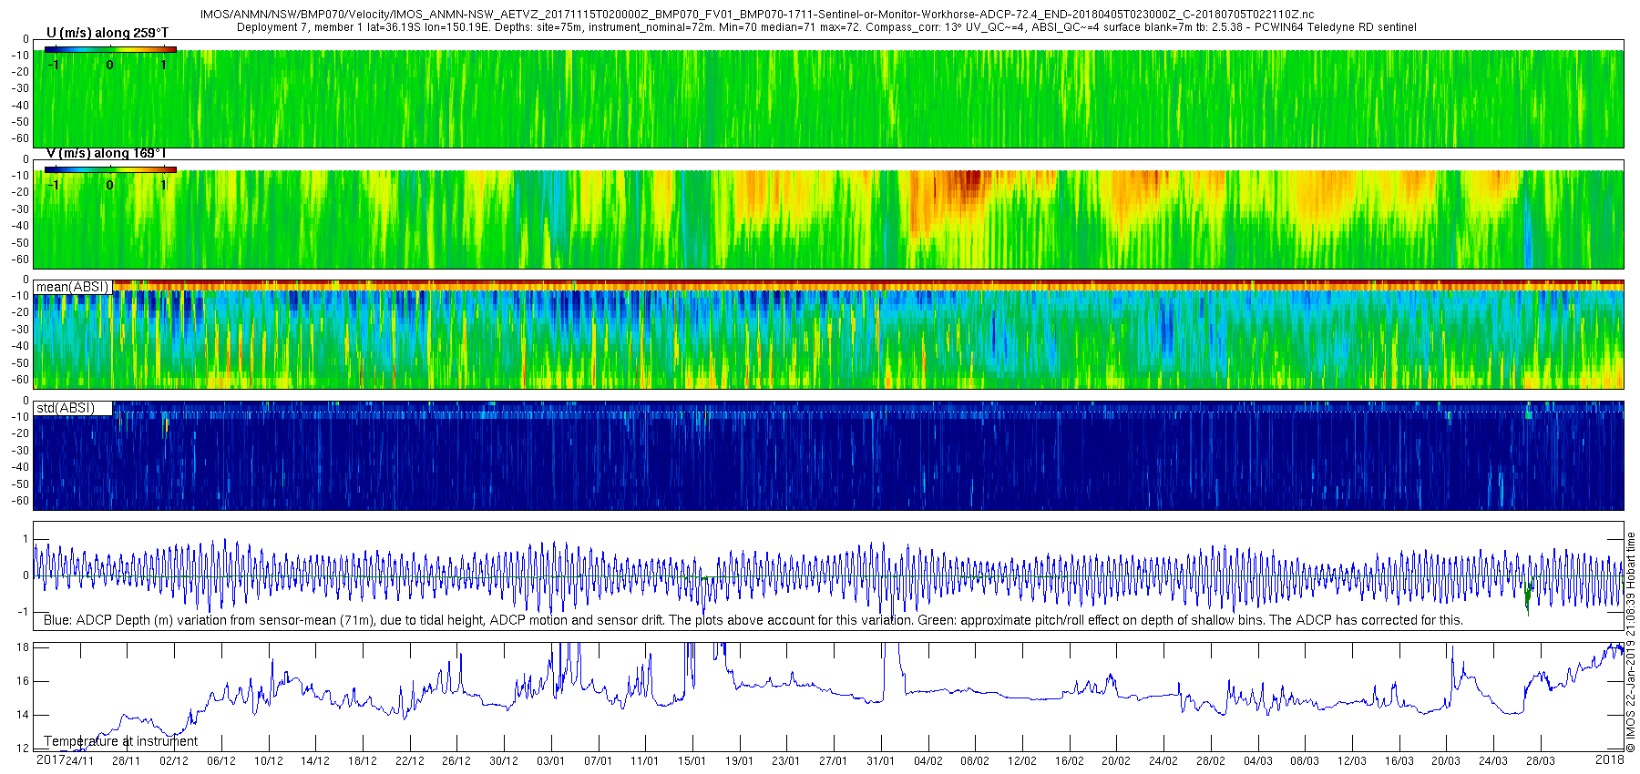
Task: Click the ADCP Depth variation caption text
Action: [x=753, y=620]
